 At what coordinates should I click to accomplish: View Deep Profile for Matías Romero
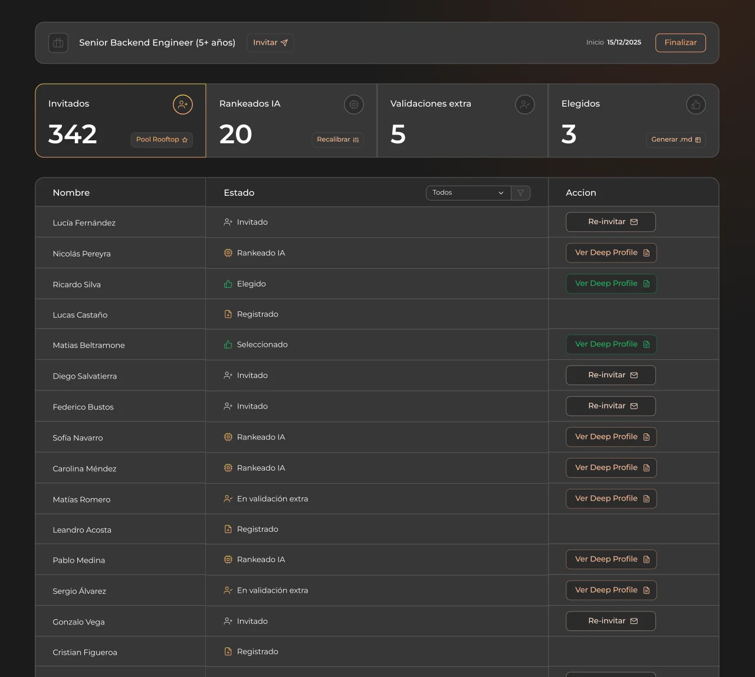[x=611, y=498]
